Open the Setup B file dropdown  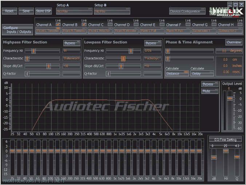point(112,11)
